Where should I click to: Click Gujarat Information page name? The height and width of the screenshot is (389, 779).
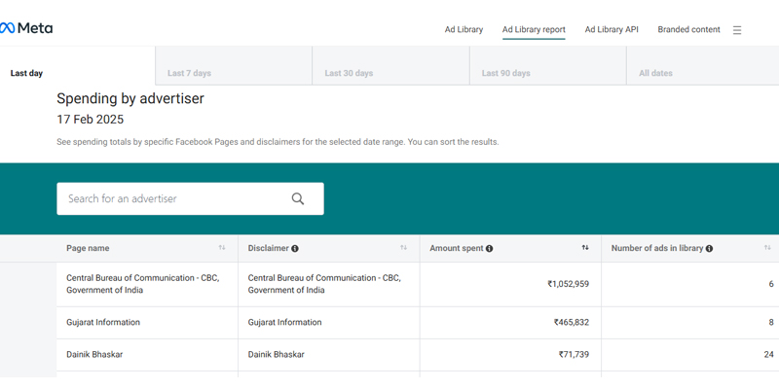(x=103, y=323)
